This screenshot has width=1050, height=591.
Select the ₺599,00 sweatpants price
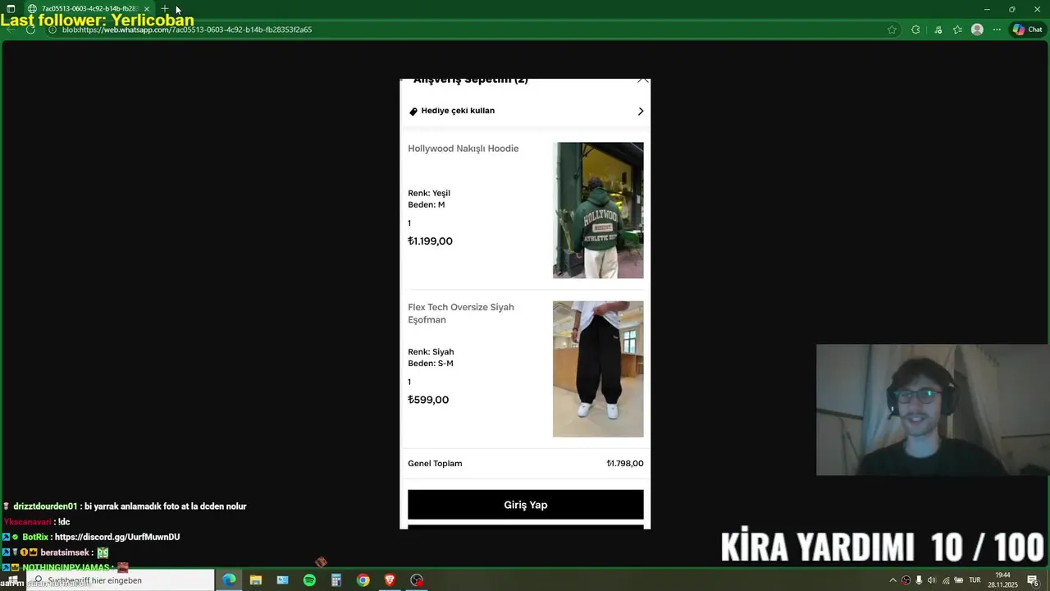pyautogui.click(x=428, y=400)
